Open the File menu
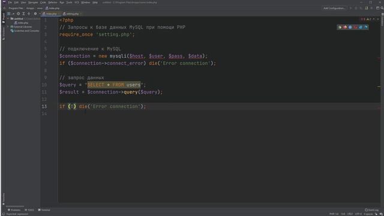The height and width of the screenshot is (216, 384). coord(10,2)
